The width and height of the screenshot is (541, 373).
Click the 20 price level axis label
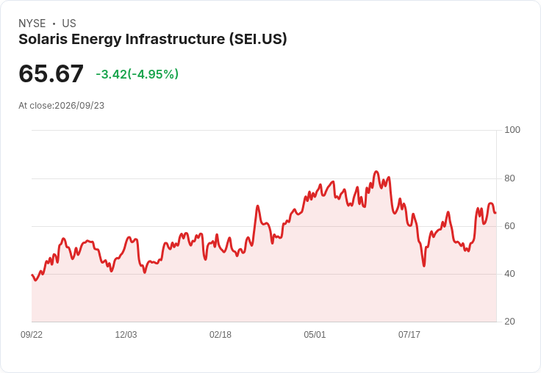coord(509,322)
